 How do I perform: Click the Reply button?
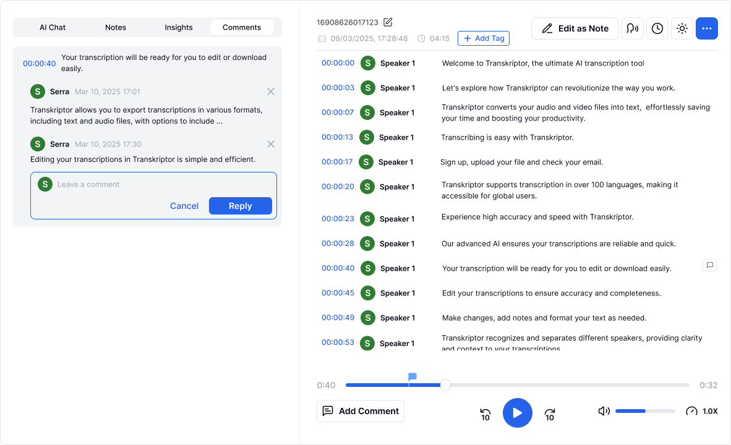[240, 206]
